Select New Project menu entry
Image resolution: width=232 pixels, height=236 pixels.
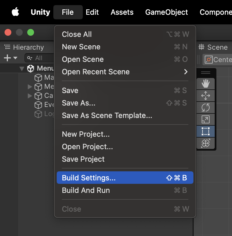(x=86, y=134)
